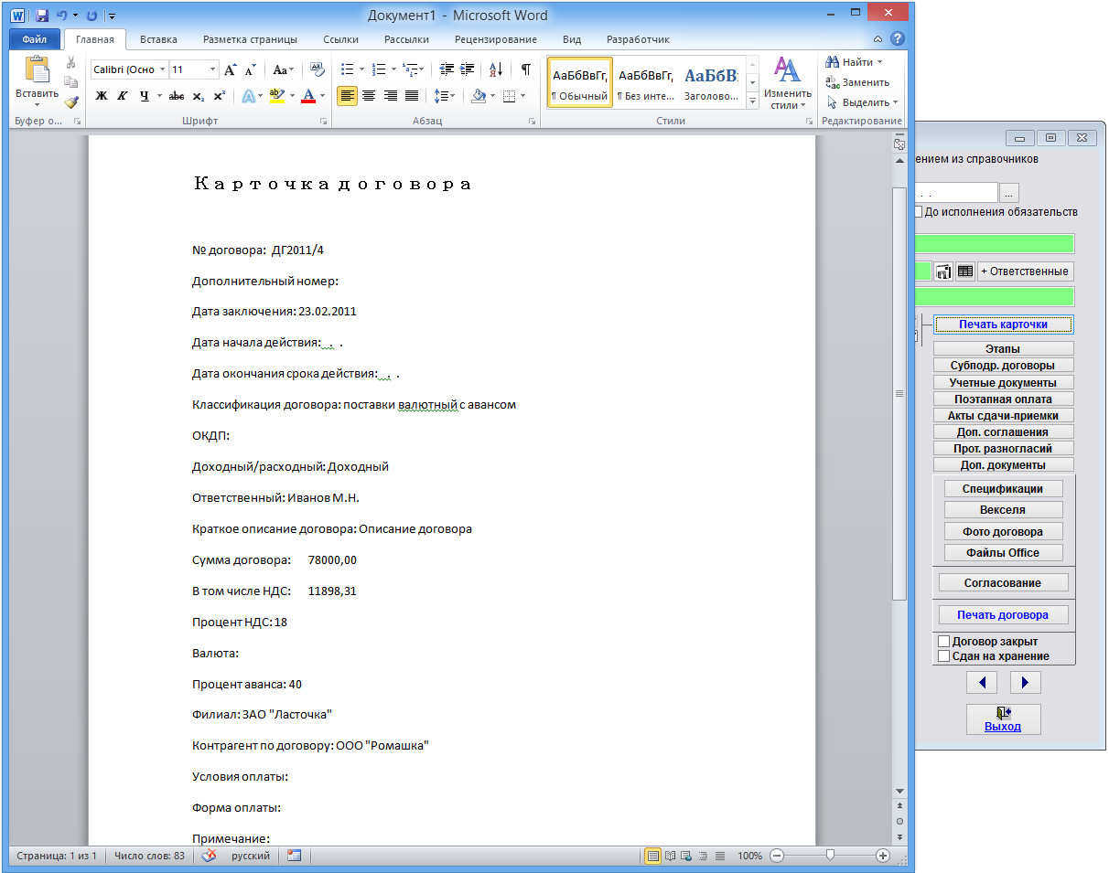Cut selection with the scissors icon
The width and height of the screenshot is (1109, 873).
70,62
